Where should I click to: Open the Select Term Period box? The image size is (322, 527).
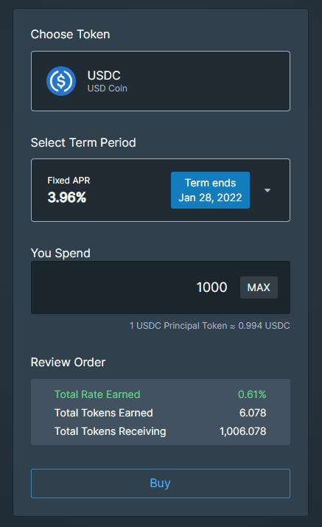pyautogui.click(x=161, y=190)
